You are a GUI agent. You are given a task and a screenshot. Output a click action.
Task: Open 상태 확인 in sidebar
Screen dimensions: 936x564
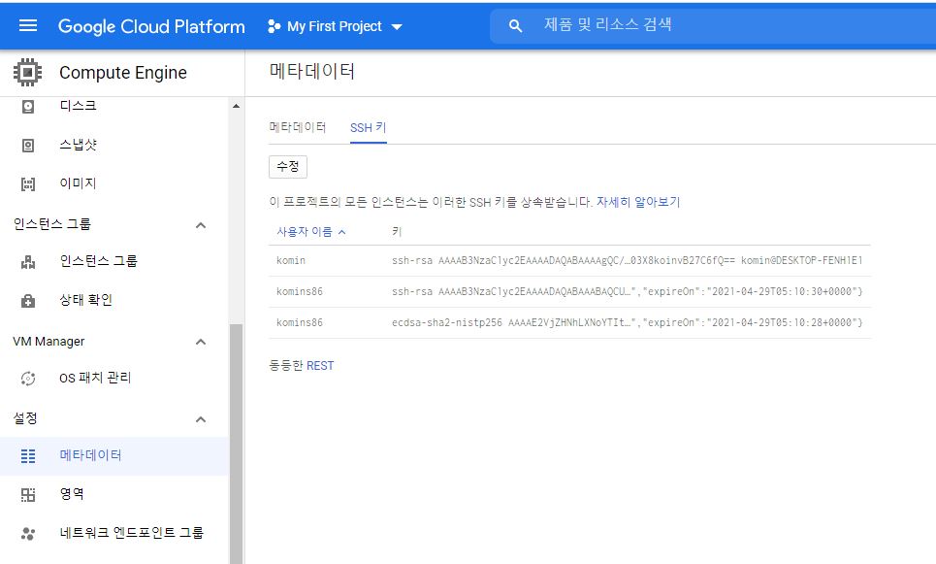pos(85,300)
